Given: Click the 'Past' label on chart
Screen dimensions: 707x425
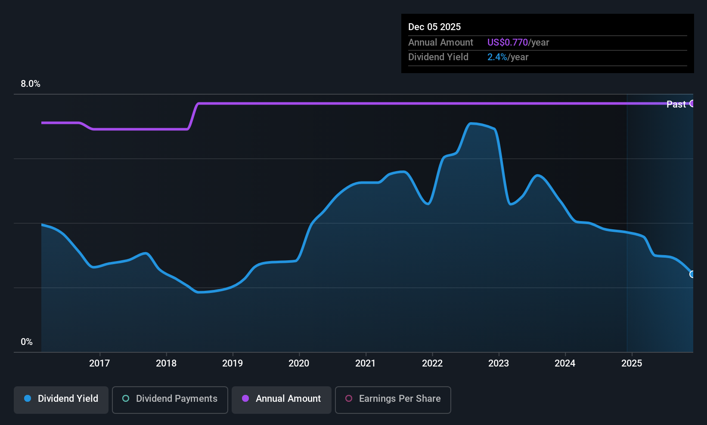Looking at the screenshot, I should (676, 104).
